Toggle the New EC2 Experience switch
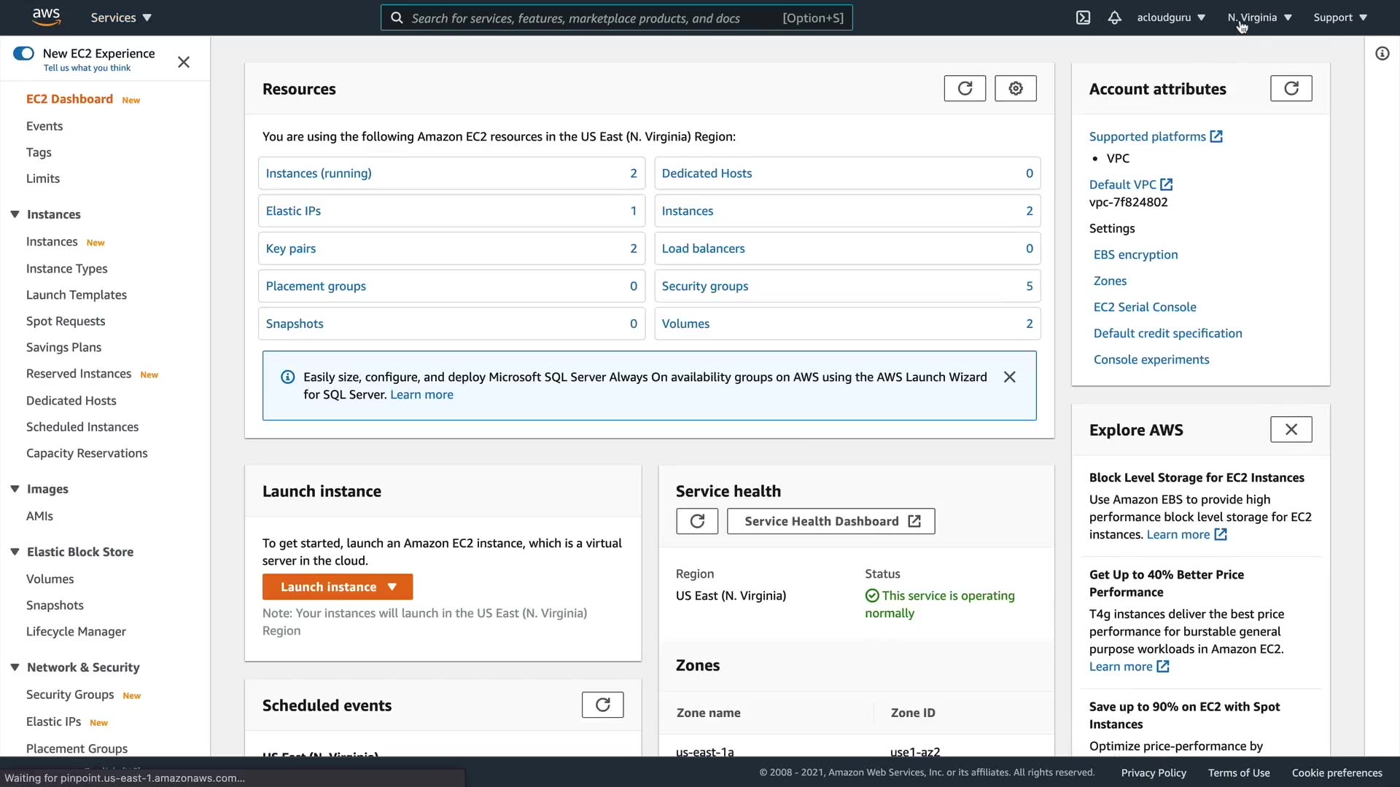Image resolution: width=1400 pixels, height=787 pixels. tap(24, 53)
